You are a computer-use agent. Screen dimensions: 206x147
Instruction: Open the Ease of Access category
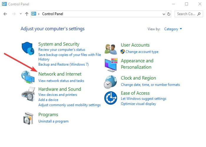[135, 93]
